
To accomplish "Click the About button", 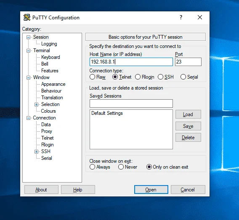I will [x=41, y=190].
